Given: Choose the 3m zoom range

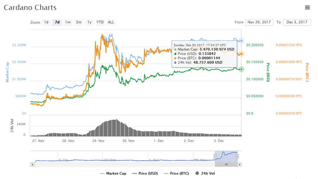Looking at the screenshot, I should 78,22.
